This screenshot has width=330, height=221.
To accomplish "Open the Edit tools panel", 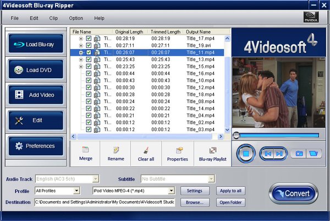I will (36, 120).
